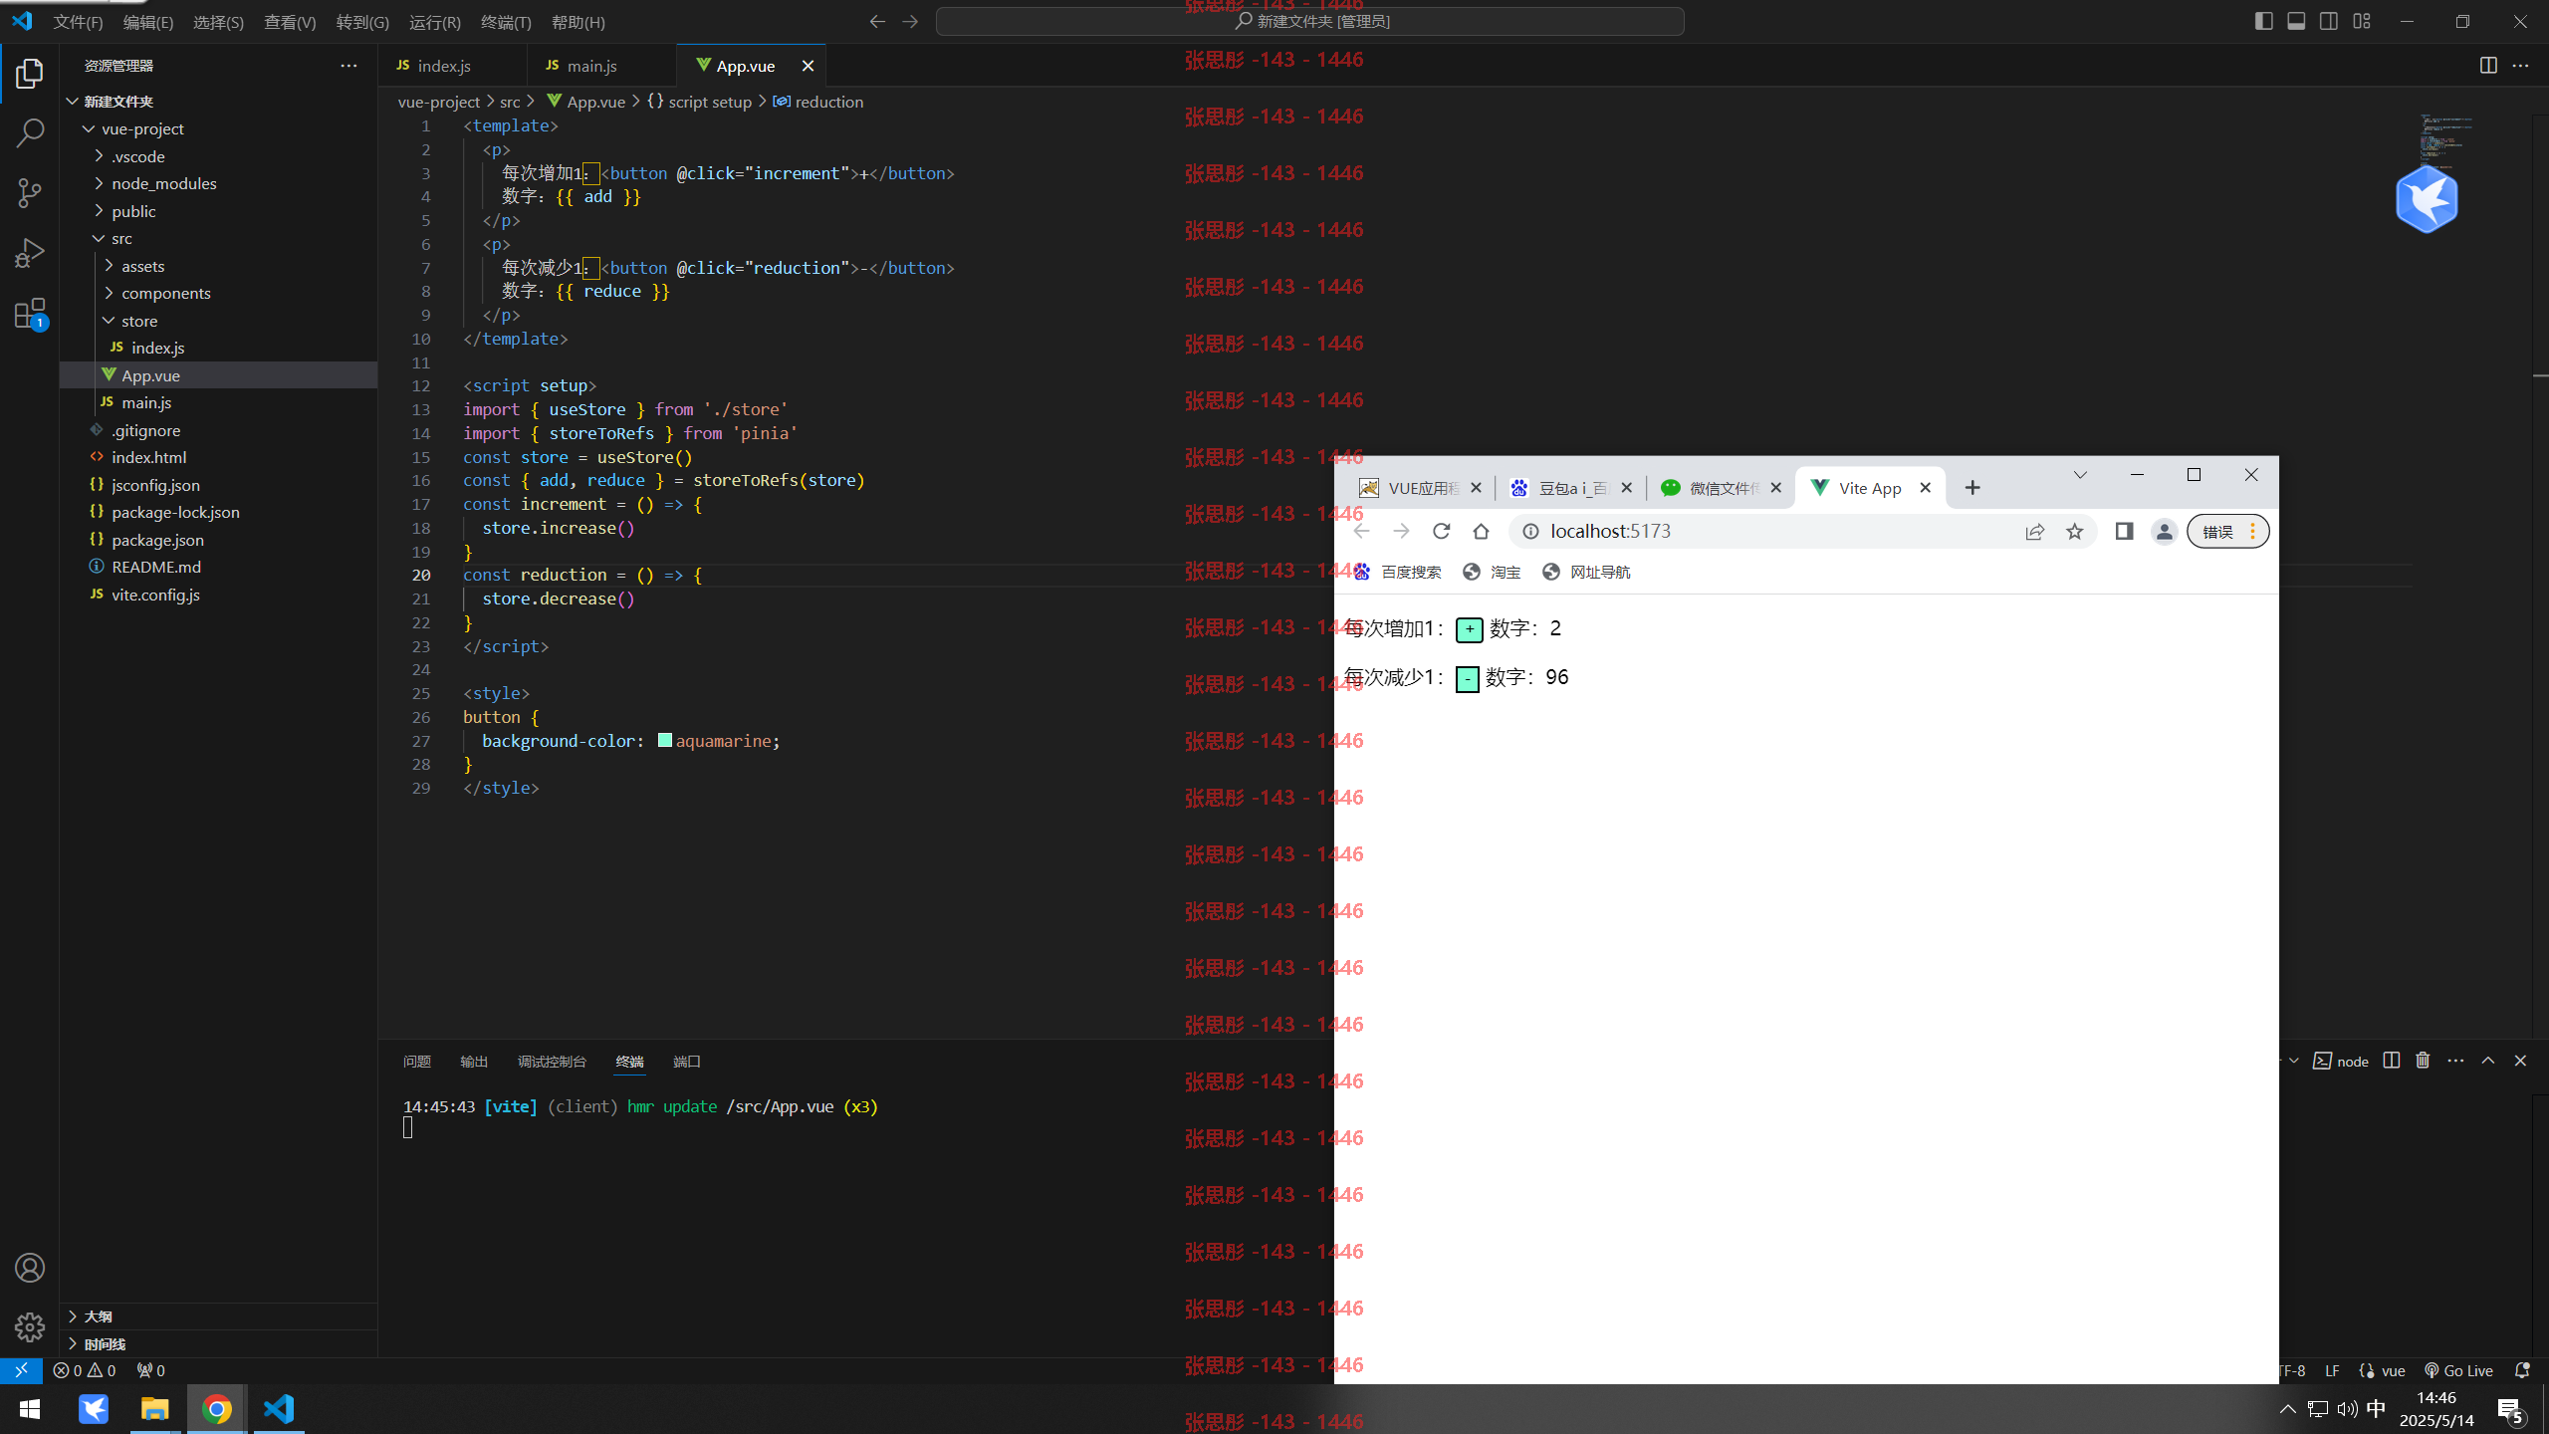Viewport: 2549px width, 1434px height.
Task: Open the browser side panel icon
Action: point(2124,531)
